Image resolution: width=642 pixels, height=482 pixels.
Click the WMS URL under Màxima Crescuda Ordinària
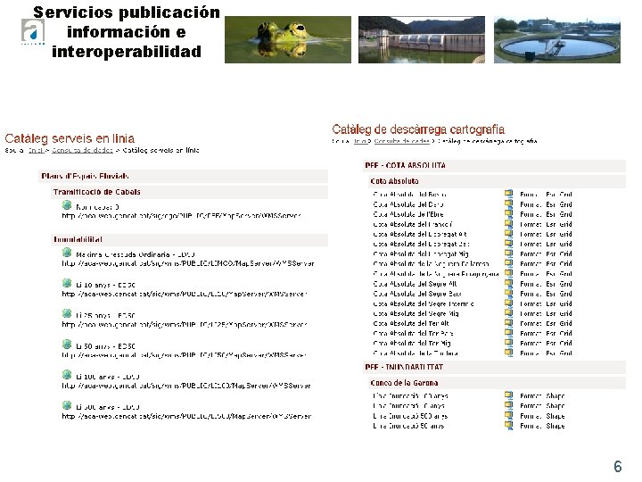pyautogui.click(x=188, y=263)
